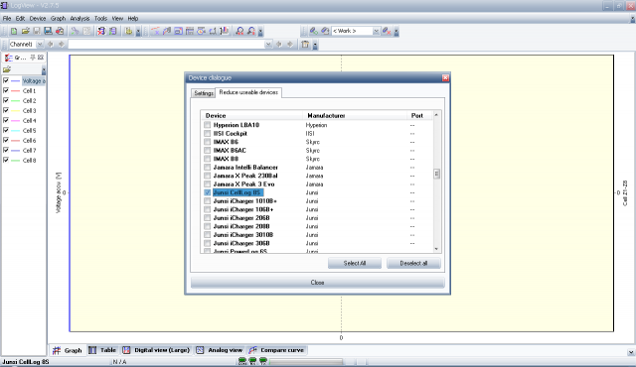The image size is (636, 367).
Task: Switch to the Table view tab
Action: (103, 350)
